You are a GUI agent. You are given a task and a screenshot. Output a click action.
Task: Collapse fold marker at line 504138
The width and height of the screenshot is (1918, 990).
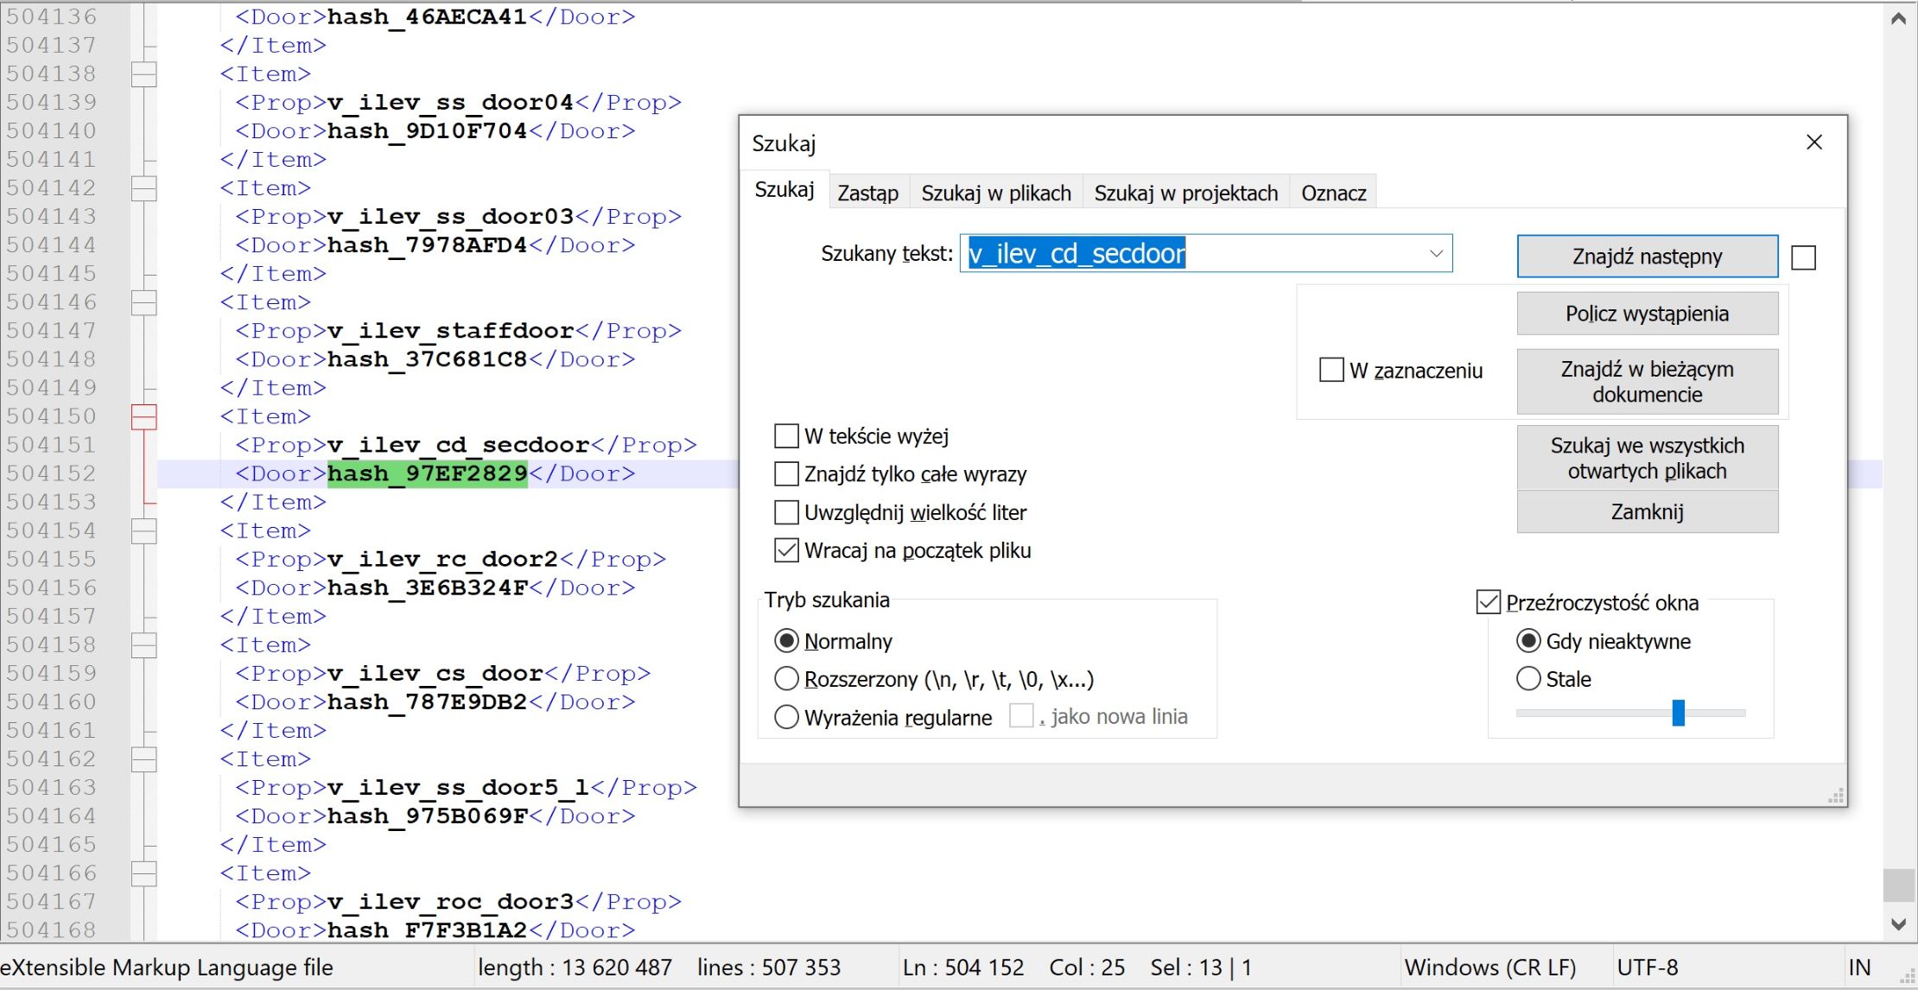[143, 74]
